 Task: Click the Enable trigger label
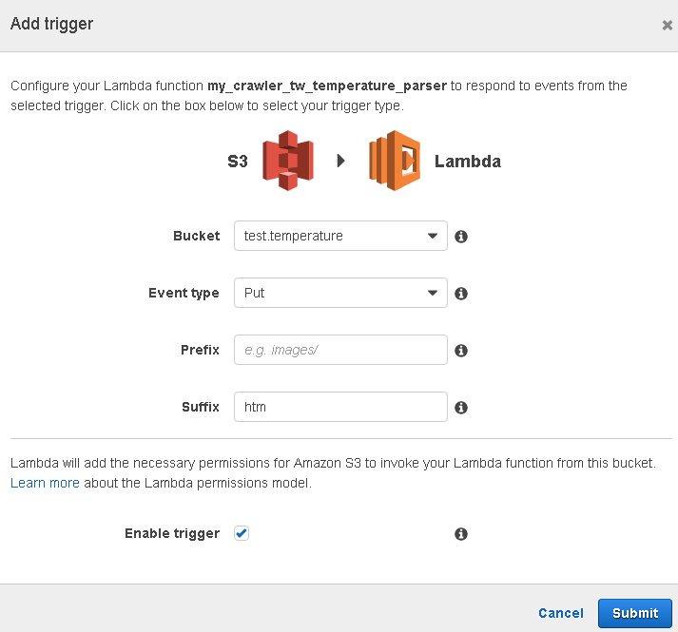pyautogui.click(x=172, y=533)
